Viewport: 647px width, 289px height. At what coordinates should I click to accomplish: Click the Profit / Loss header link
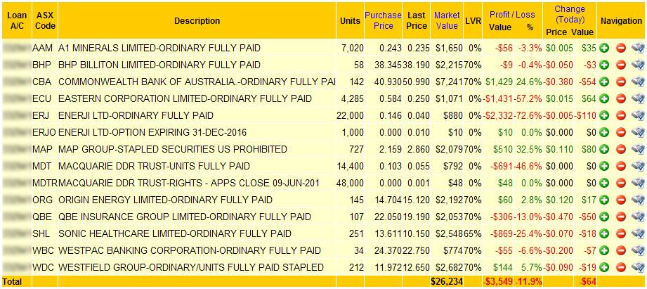coord(512,15)
